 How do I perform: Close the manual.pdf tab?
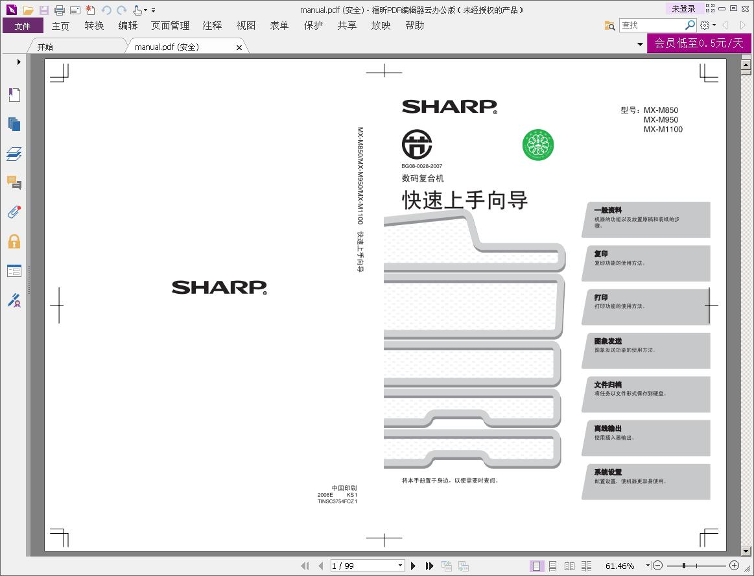point(239,47)
